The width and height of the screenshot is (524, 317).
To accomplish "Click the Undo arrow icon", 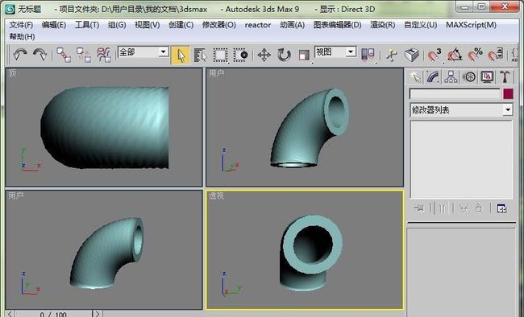I will click(x=19, y=55).
